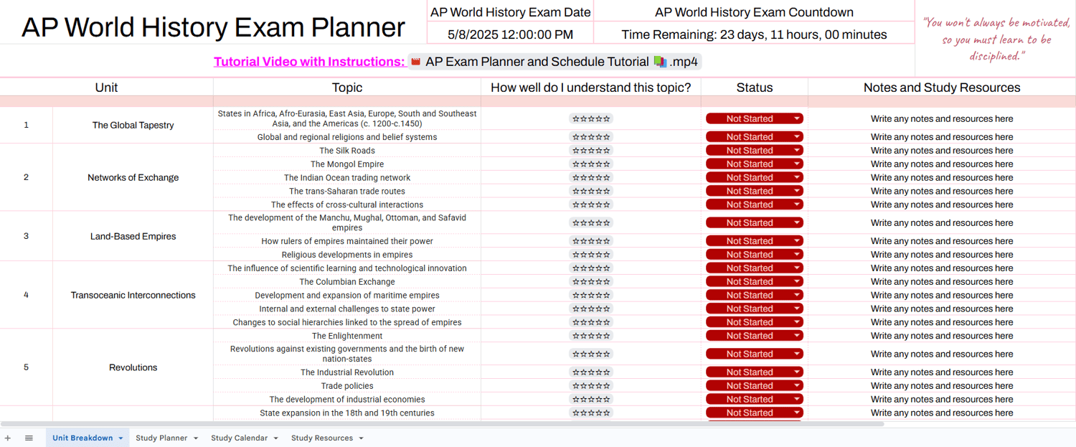Click star rating for Global and regional religions row

(x=591, y=137)
